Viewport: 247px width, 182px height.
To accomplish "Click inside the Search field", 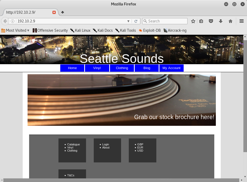I will pyautogui.click(x=165, y=21).
